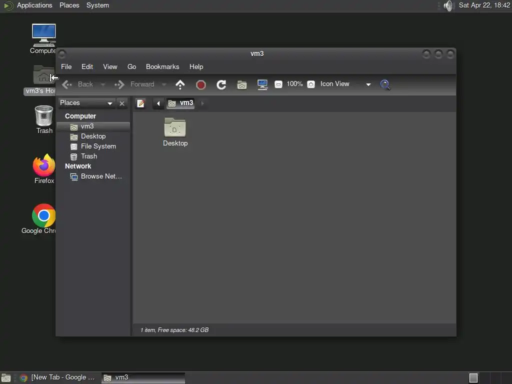The width and height of the screenshot is (512, 384).
Task: Select Desktop in Places sidebar
Action: point(93,136)
